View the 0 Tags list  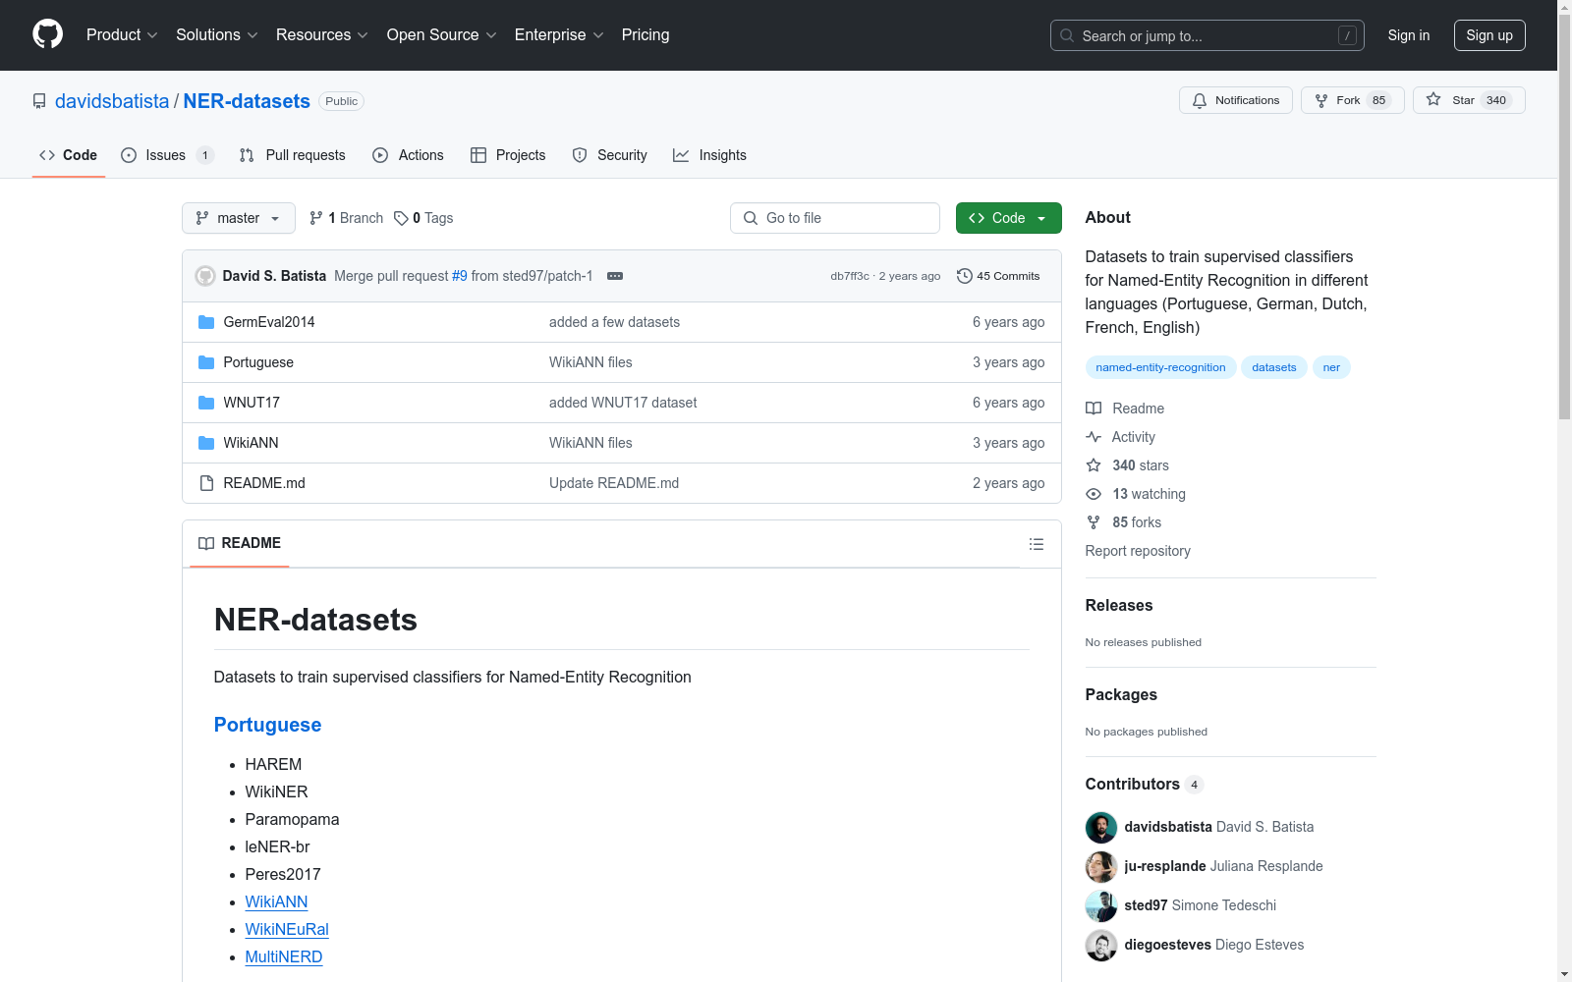[x=423, y=218]
